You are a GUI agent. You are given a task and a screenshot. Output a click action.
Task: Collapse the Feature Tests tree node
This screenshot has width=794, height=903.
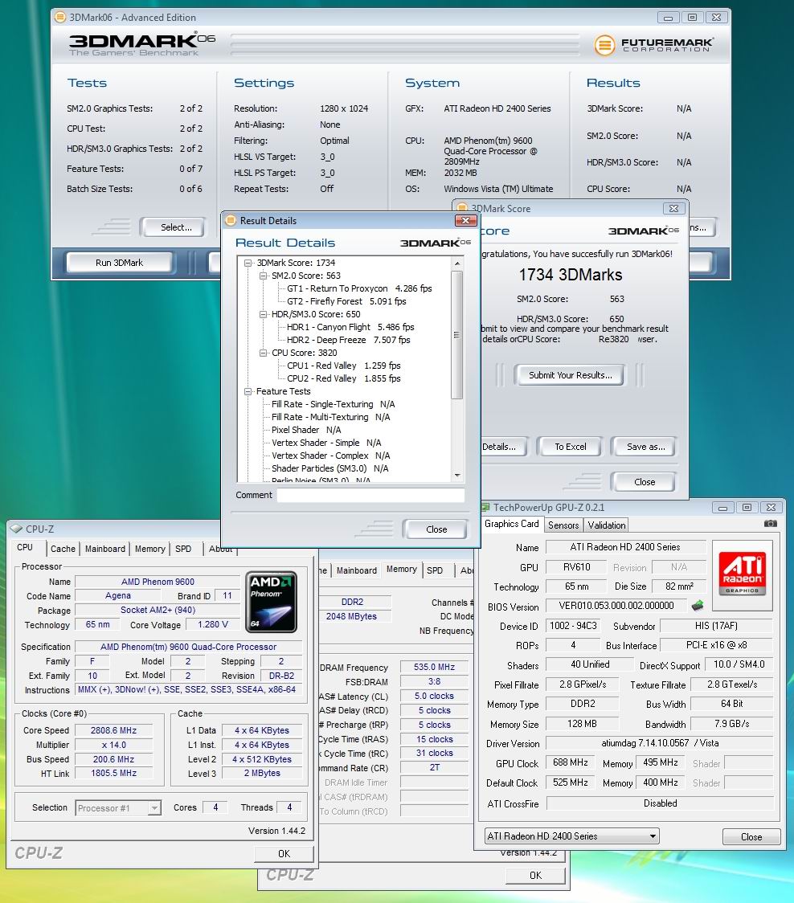tap(248, 391)
